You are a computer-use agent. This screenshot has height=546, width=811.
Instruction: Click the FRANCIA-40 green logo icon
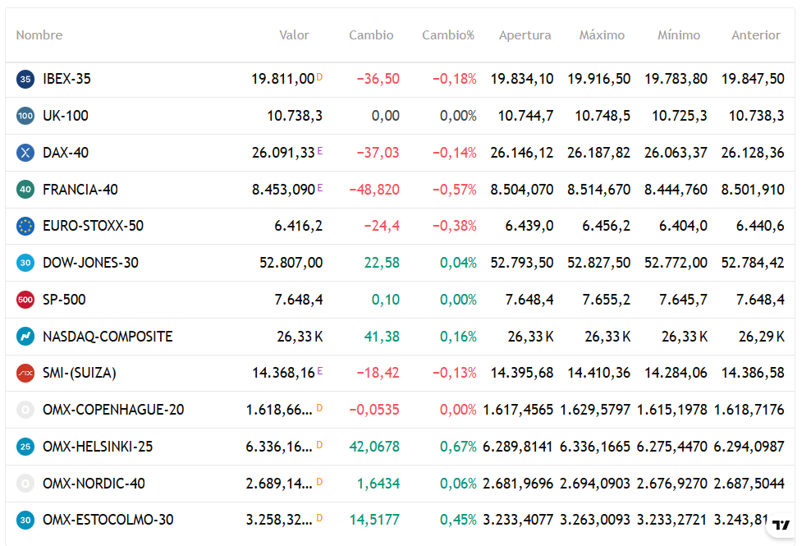coord(25,190)
